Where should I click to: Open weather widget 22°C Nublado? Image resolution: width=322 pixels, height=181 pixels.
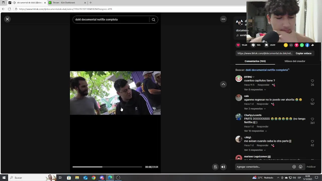coord(263,178)
